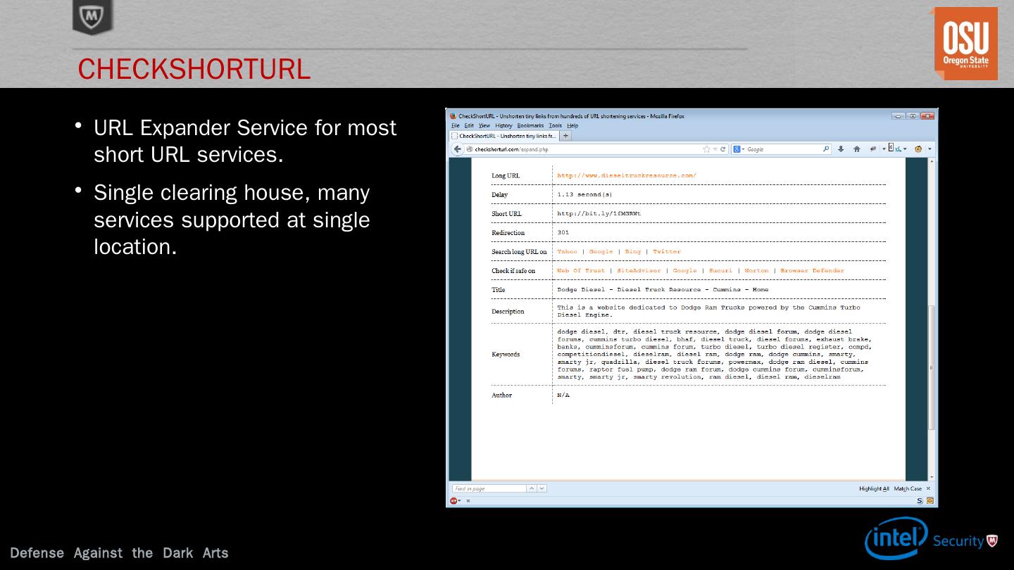Click the delay value 1.13 second(s)
Screen dimensions: 1014x570
pos(584,194)
